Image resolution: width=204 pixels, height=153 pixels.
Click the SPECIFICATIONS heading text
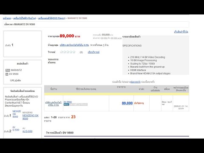coord(132,45)
